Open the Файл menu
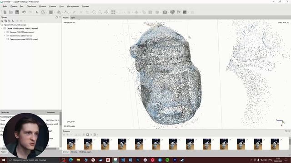The image size is (291, 163). (5, 6)
